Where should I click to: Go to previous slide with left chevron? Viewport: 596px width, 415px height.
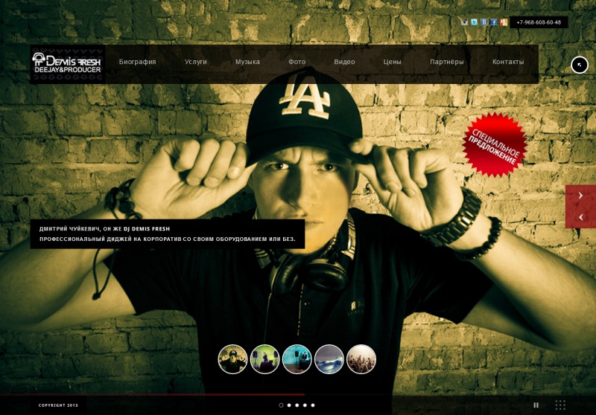[580, 217]
